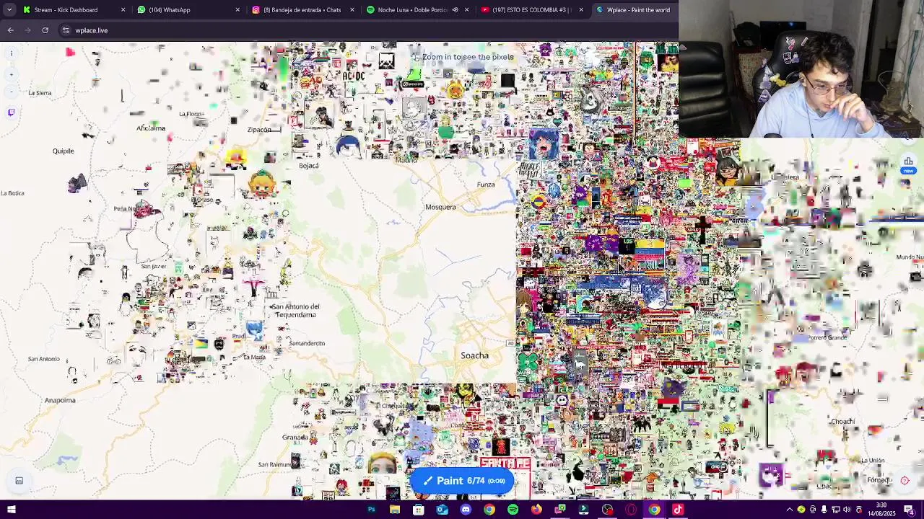Close the Noche Luna tab
This screenshot has height=519, width=924.
point(466,10)
